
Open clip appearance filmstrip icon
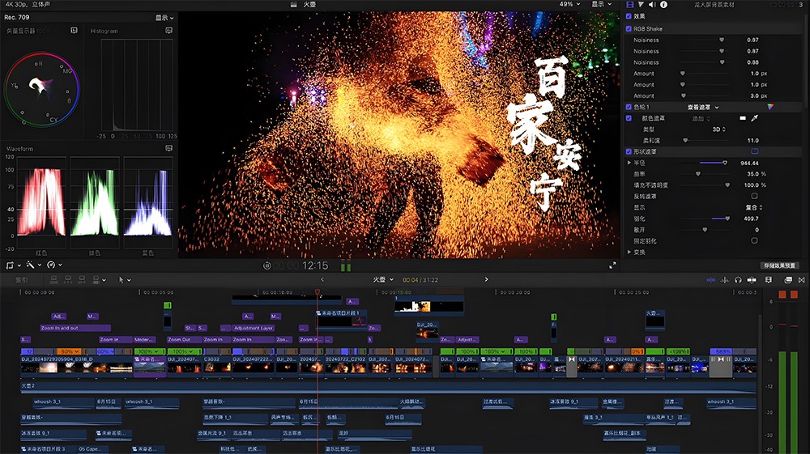pyautogui.click(x=769, y=280)
